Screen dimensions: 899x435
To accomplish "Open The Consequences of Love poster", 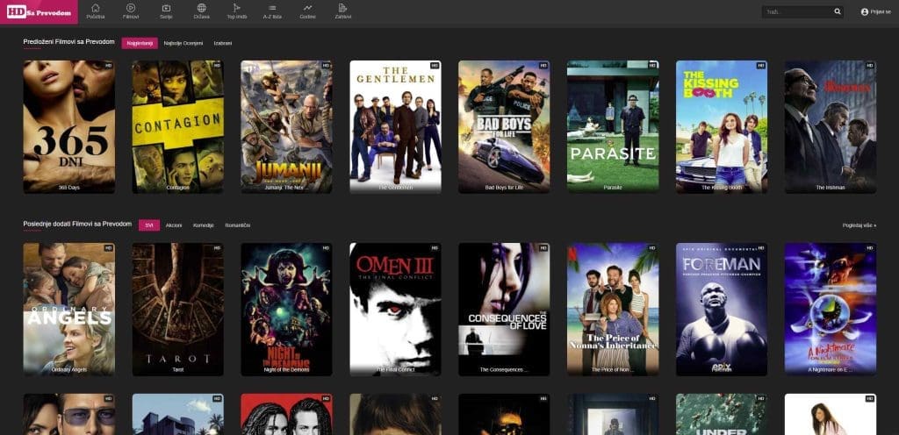I will [x=504, y=309].
